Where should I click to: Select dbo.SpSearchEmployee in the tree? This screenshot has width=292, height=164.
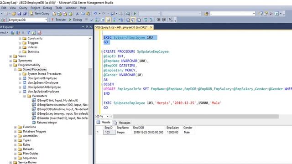(43, 83)
